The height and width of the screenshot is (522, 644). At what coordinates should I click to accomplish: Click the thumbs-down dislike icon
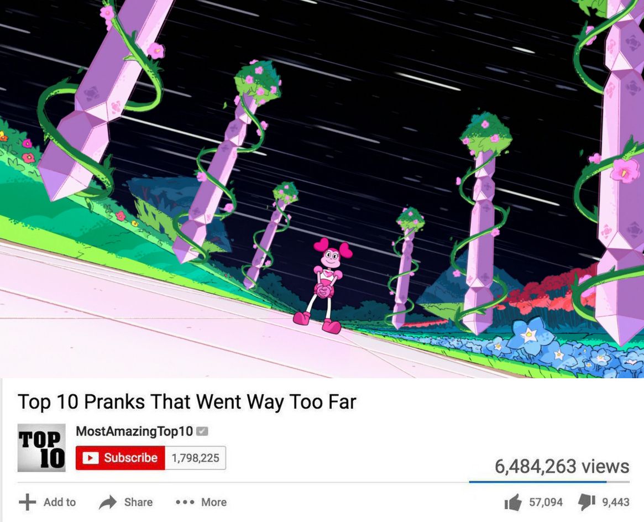[587, 502]
